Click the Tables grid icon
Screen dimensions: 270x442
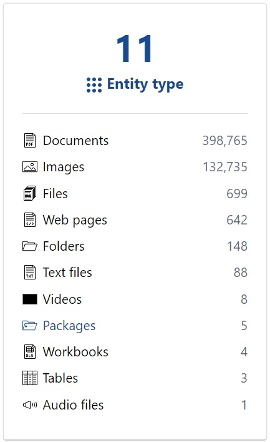click(30, 378)
